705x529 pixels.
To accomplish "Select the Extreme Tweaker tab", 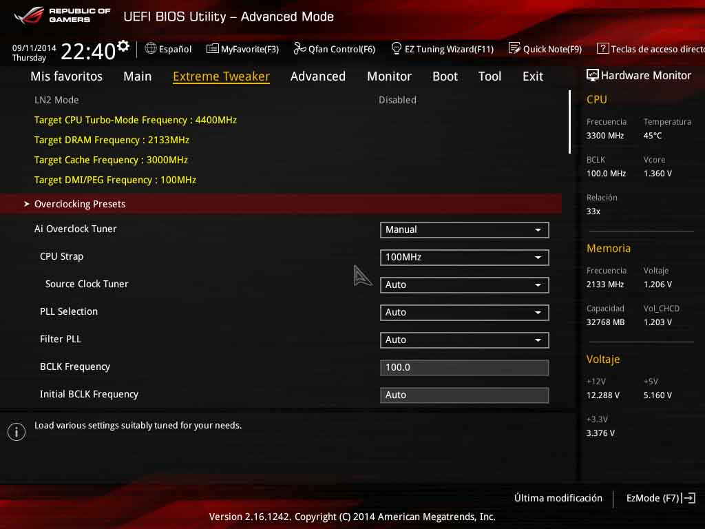I will click(221, 76).
